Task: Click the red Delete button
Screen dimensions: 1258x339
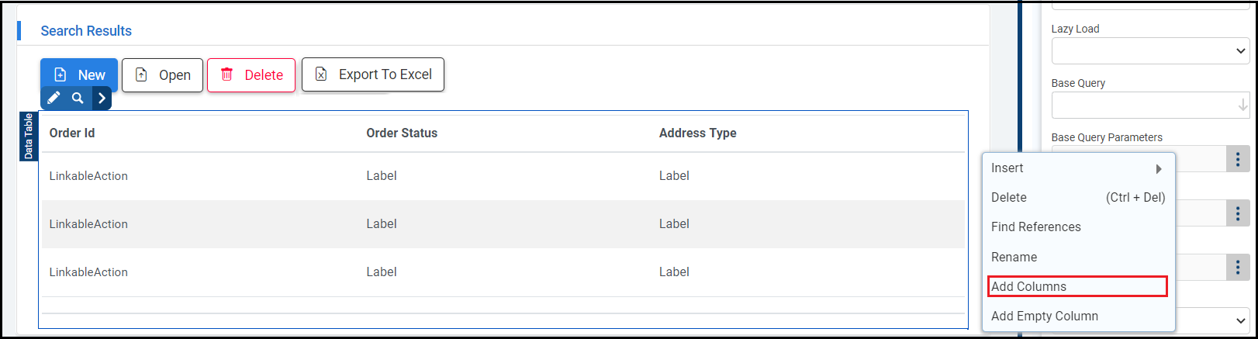Action: pos(251,75)
